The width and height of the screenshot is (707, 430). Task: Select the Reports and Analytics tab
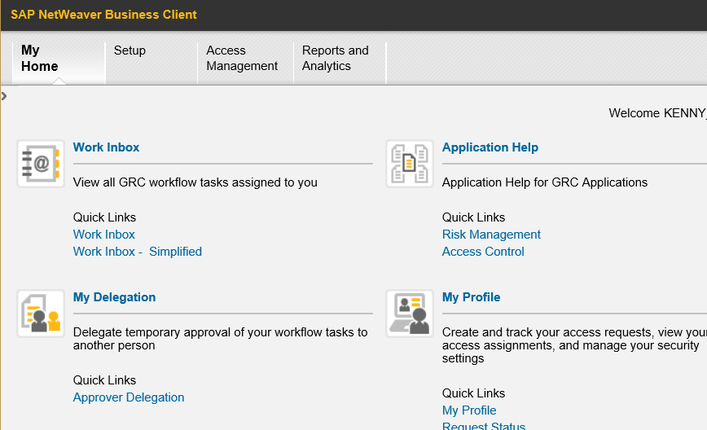click(335, 59)
